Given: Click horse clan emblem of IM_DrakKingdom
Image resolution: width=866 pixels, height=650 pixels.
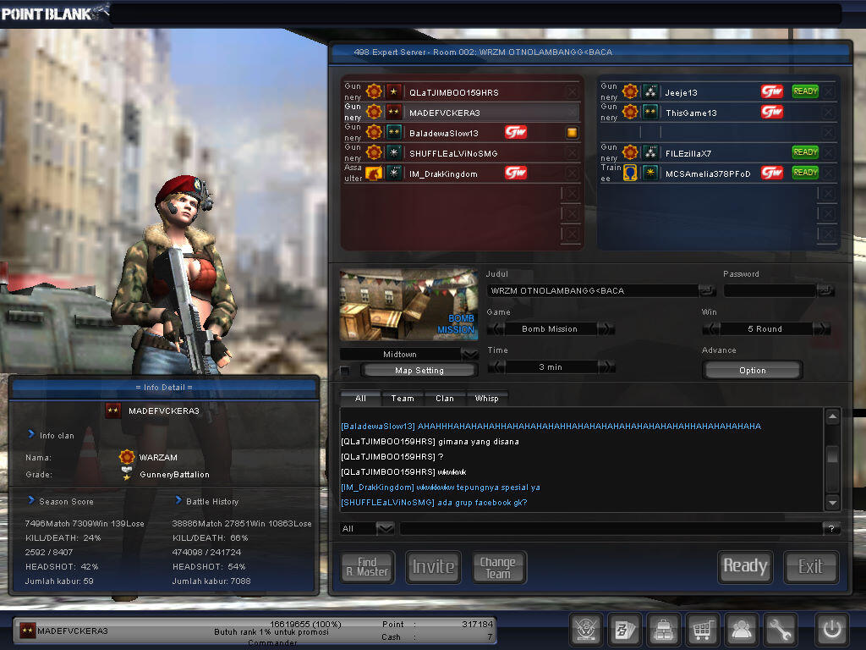Looking at the screenshot, I should [x=374, y=173].
